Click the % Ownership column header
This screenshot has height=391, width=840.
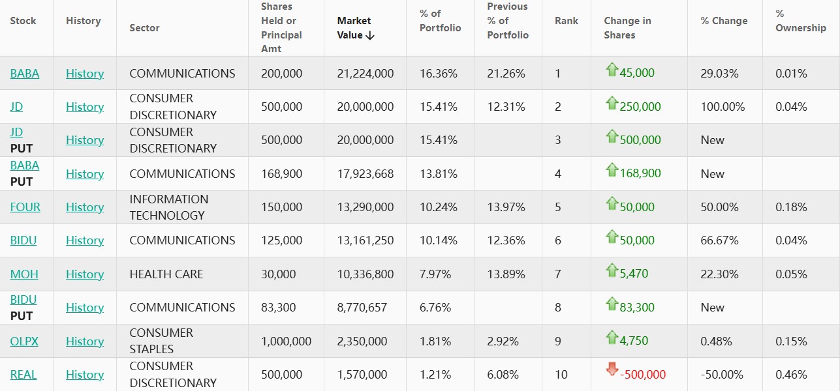point(800,21)
